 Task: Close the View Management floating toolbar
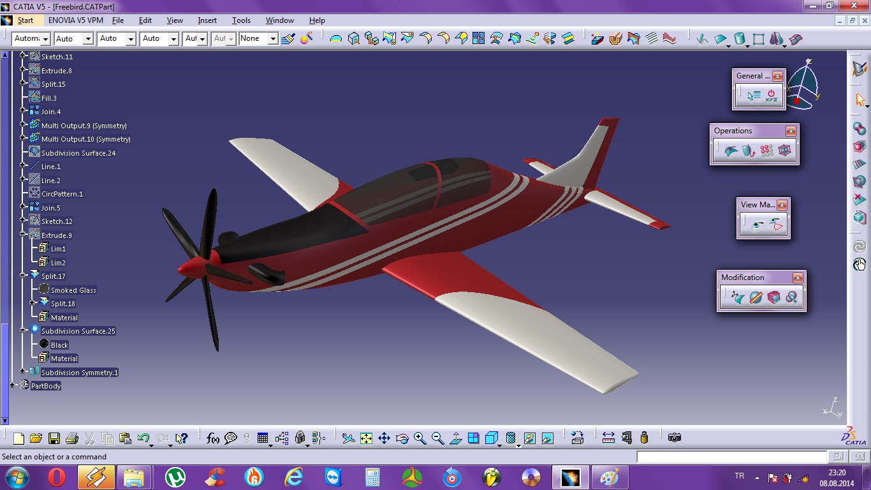click(782, 205)
